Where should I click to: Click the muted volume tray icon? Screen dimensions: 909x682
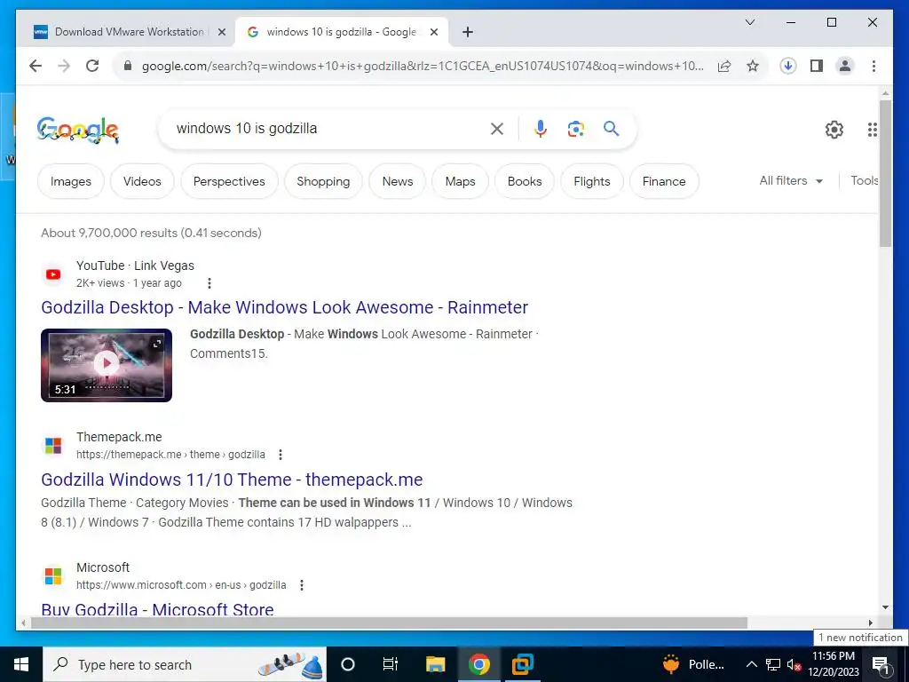(x=794, y=665)
